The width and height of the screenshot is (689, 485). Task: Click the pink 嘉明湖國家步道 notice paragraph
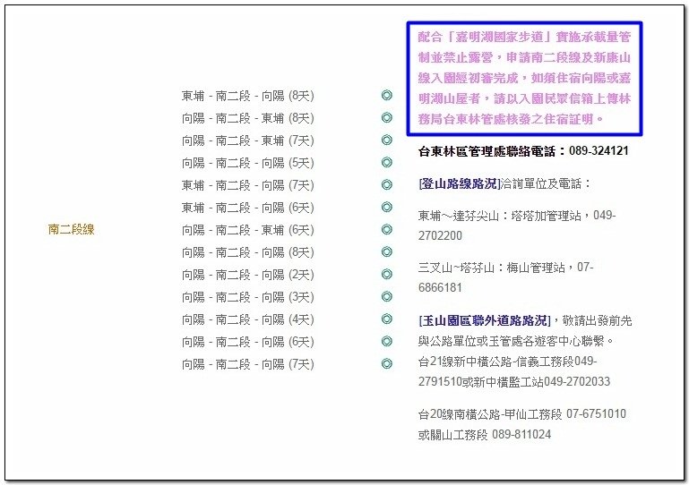[x=525, y=78]
